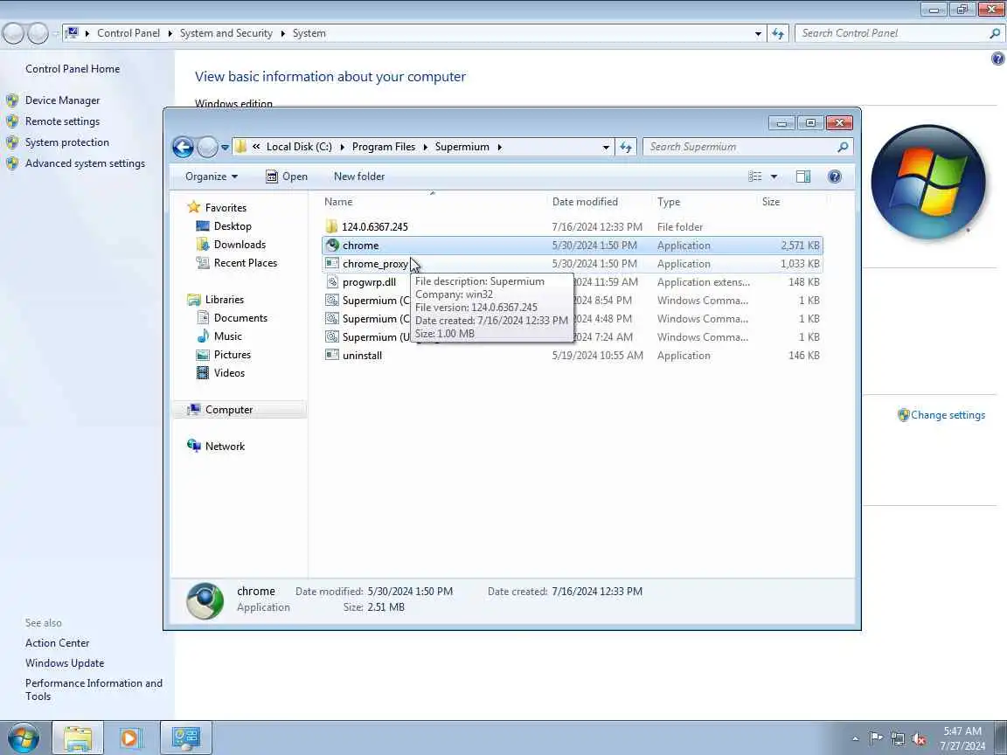Open Explorer help button
This screenshot has height=755, width=1007.
tap(834, 177)
